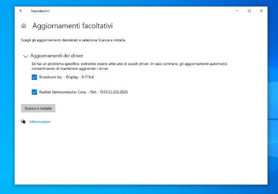
Task: Uncheck Broadcom Inc. Display driver checkbox
Action: pos(34,77)
